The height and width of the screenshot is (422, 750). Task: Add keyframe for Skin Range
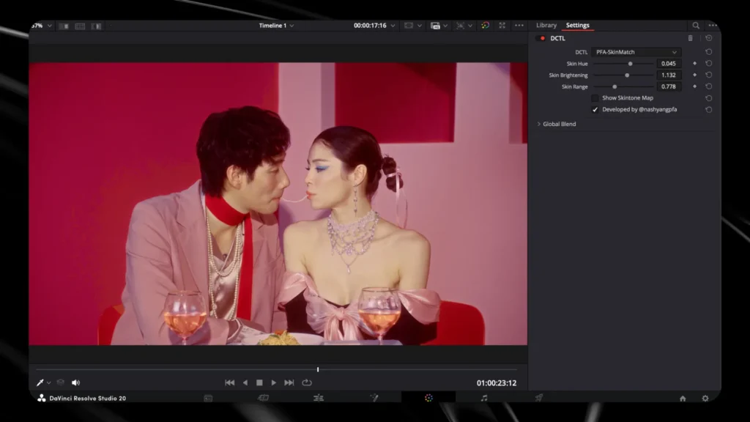(694, 86)
